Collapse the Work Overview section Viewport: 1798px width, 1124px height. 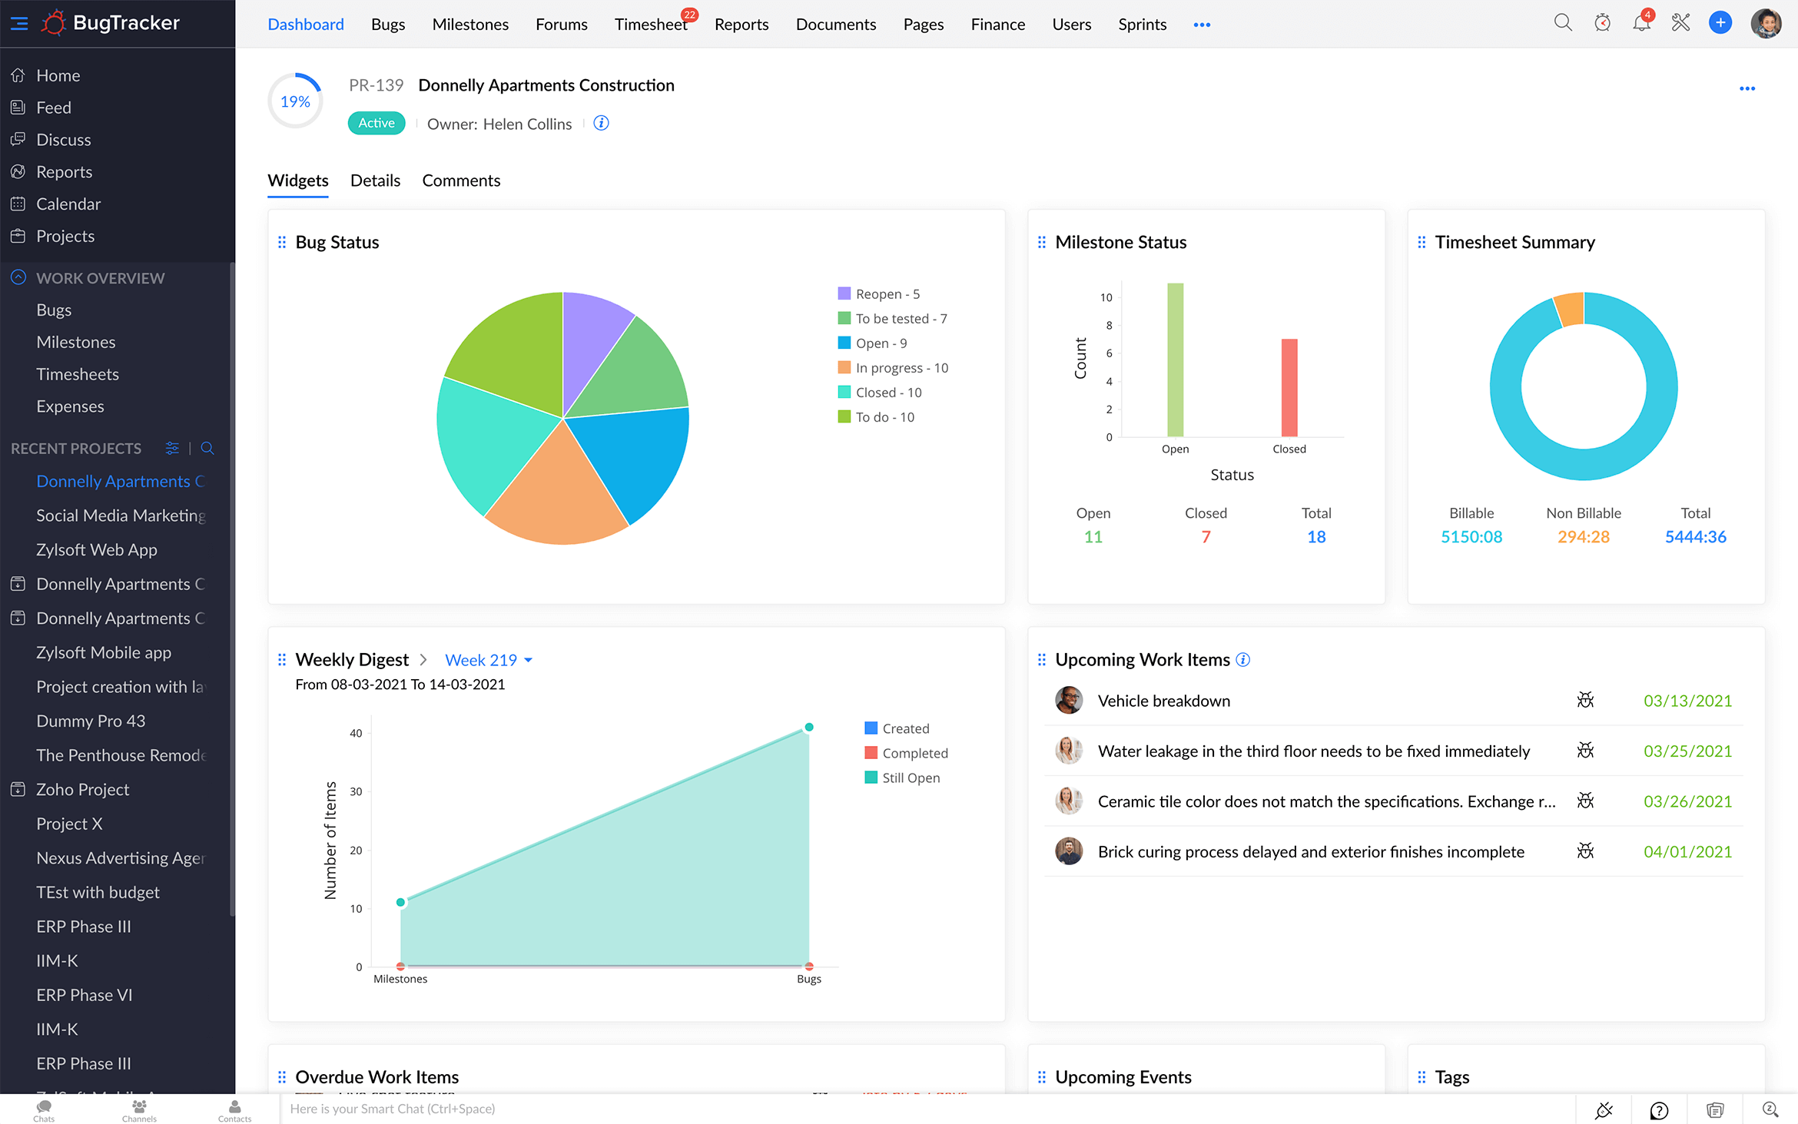point(18,277)
